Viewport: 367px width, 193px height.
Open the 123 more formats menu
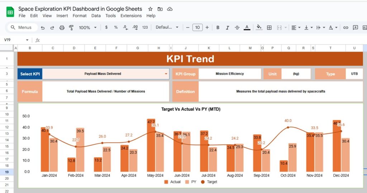(x=145, y=27)
